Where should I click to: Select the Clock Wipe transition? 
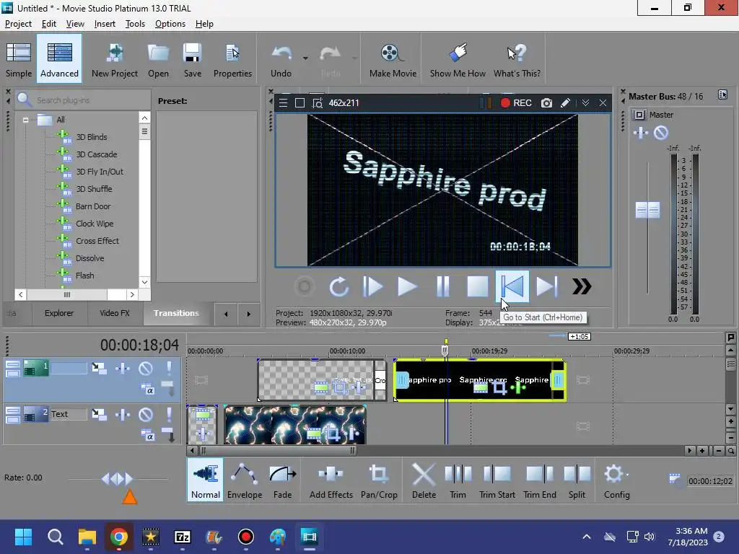point(95,224)
